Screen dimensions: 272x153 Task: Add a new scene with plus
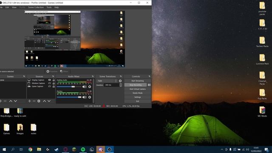pos(1,101)
